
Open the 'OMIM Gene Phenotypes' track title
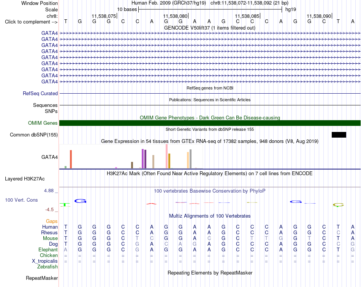210,118
